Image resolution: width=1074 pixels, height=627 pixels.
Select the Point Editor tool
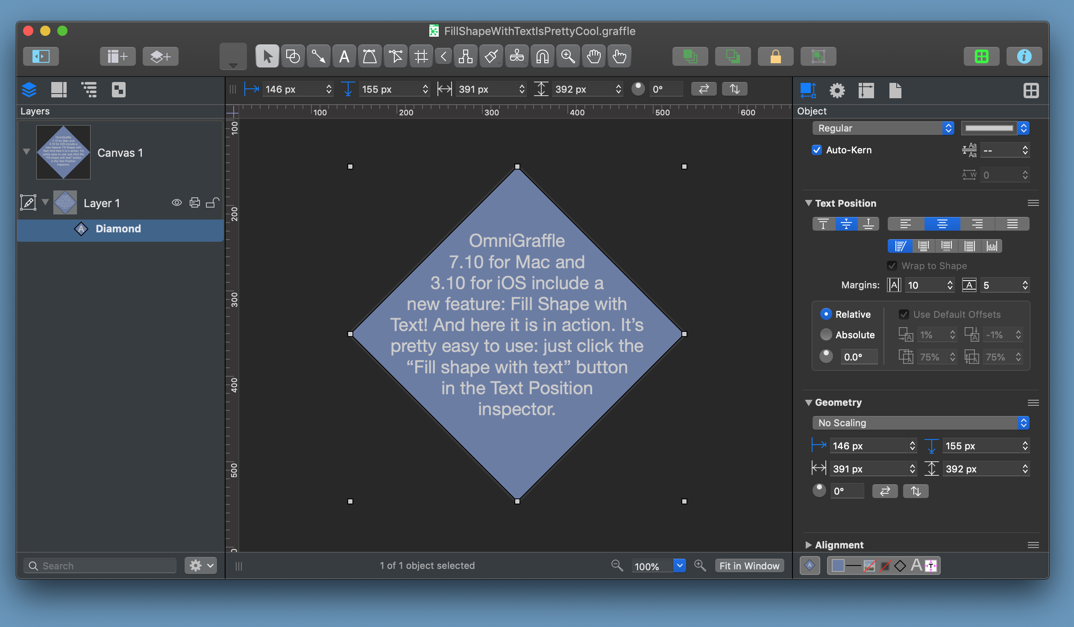tap(396, 56)
